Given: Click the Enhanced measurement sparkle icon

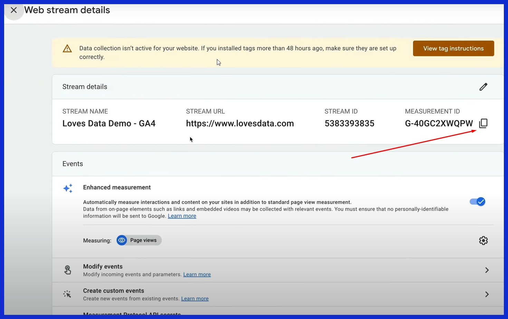Looking at the screenshot, I should point(68,188).
